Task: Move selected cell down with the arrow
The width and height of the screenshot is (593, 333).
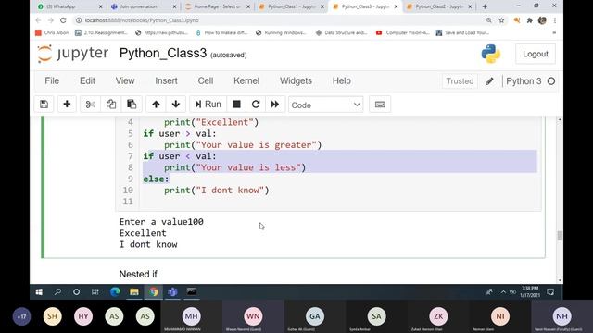Action: coord(176,105)
